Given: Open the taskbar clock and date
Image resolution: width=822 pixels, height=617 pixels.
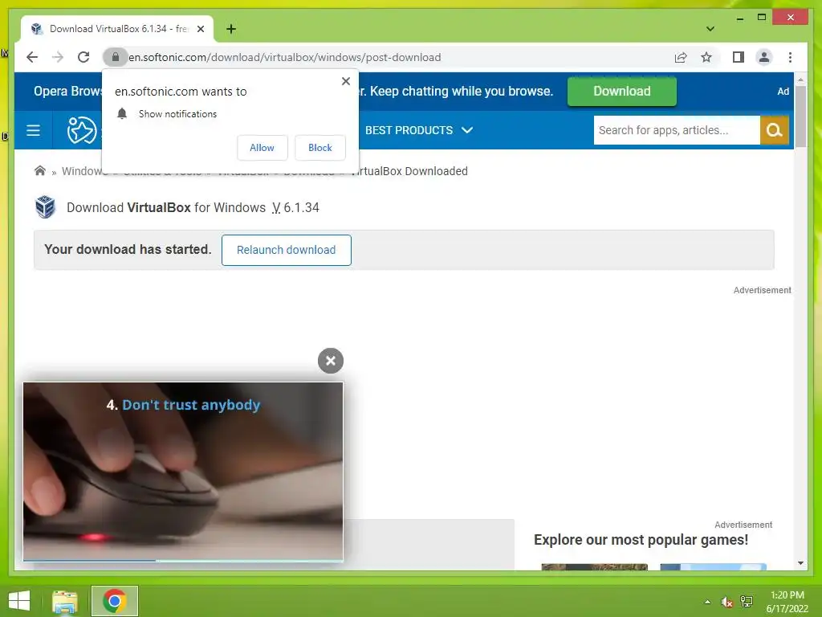Looking at the screenshot, I should click(x=787, y=602).
